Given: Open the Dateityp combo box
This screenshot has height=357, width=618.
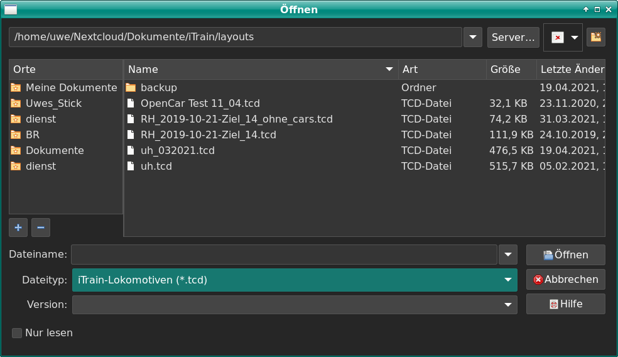Looking at the screenshot, I should coord(294,280).
